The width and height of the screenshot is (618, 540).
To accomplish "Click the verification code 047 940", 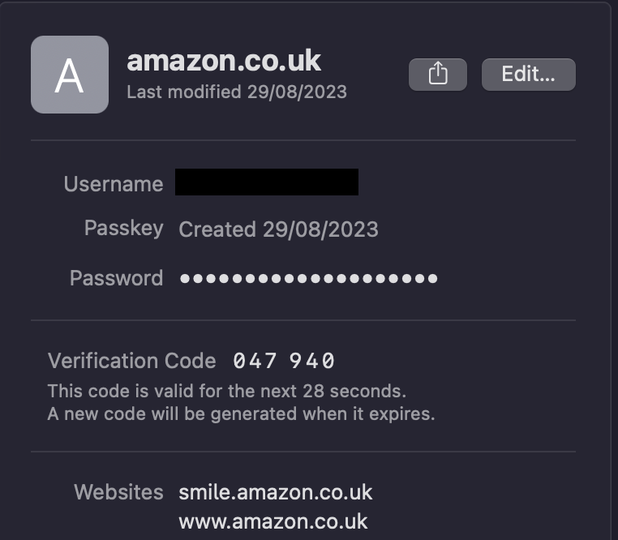I will click(284, 361).
